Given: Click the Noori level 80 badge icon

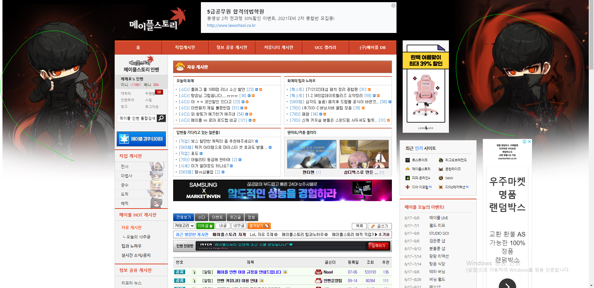Looking at the screenshot, I should point(318,272).
